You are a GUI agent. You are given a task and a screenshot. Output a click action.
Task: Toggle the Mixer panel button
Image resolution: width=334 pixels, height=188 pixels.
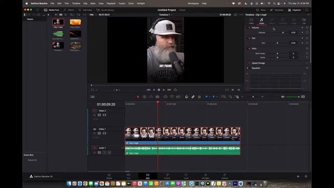point(261,10)
